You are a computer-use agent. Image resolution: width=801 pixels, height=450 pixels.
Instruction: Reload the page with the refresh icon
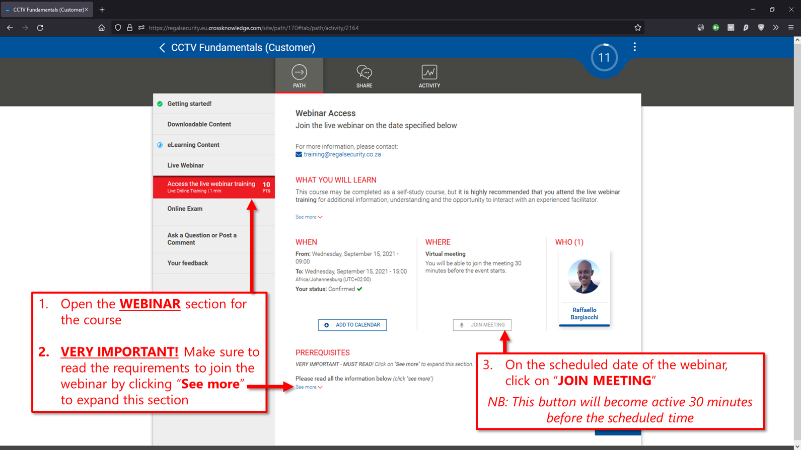coord(40,28)
